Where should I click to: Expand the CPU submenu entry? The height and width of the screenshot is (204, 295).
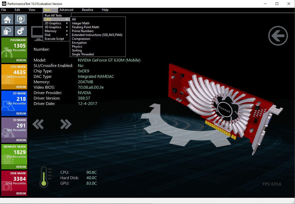56,19
